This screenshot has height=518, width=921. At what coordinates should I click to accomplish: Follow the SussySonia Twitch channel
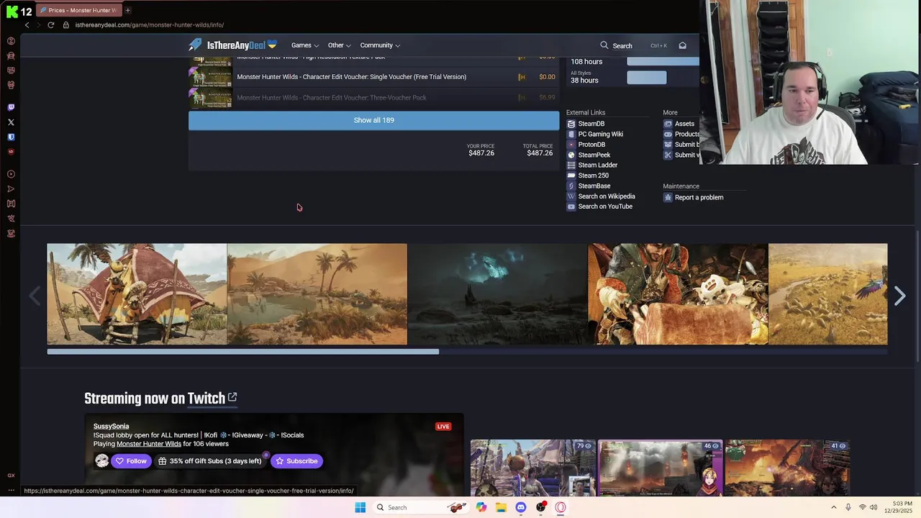click(131, 461)
